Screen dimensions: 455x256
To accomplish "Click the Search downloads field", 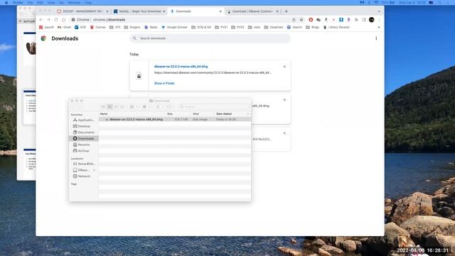I will tap(210, 38).
